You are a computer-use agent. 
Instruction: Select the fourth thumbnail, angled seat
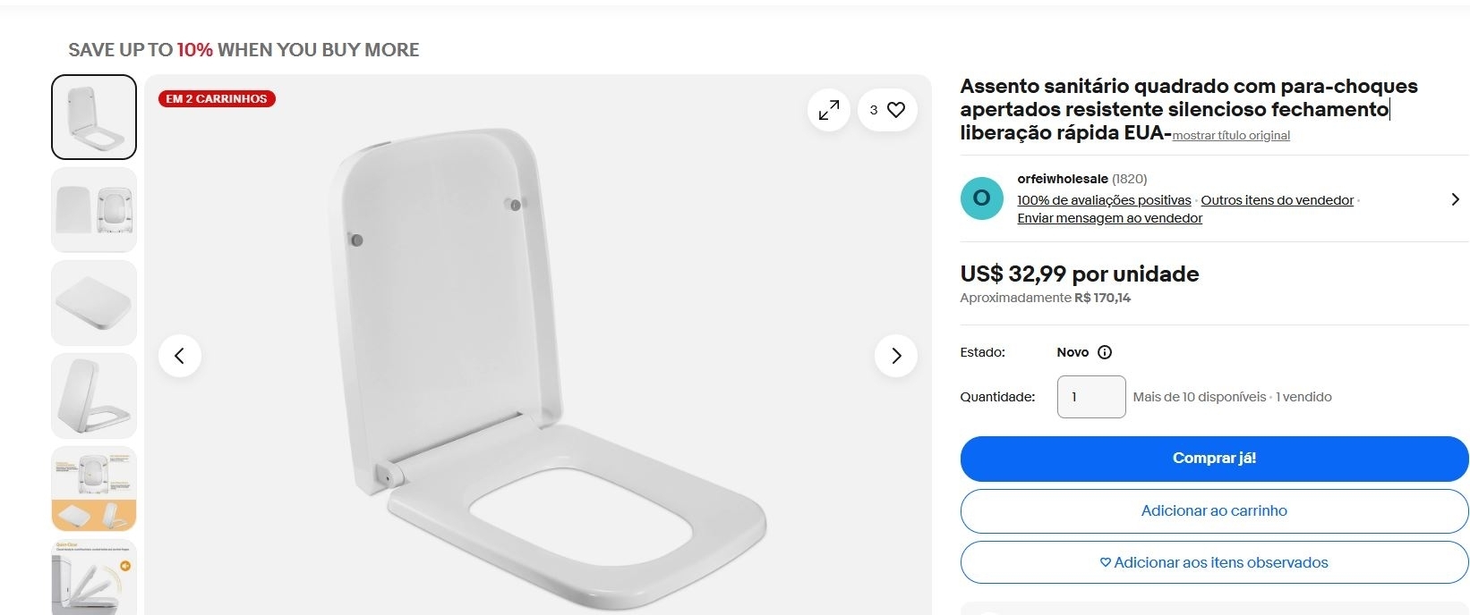(94, 396)
